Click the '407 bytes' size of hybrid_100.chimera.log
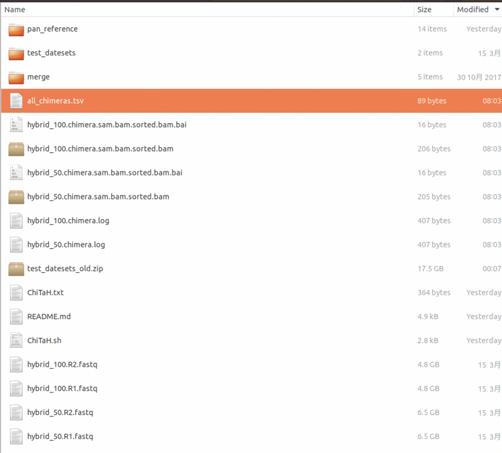This screenshot has width=502, height=453. click(x=434, y=221)
